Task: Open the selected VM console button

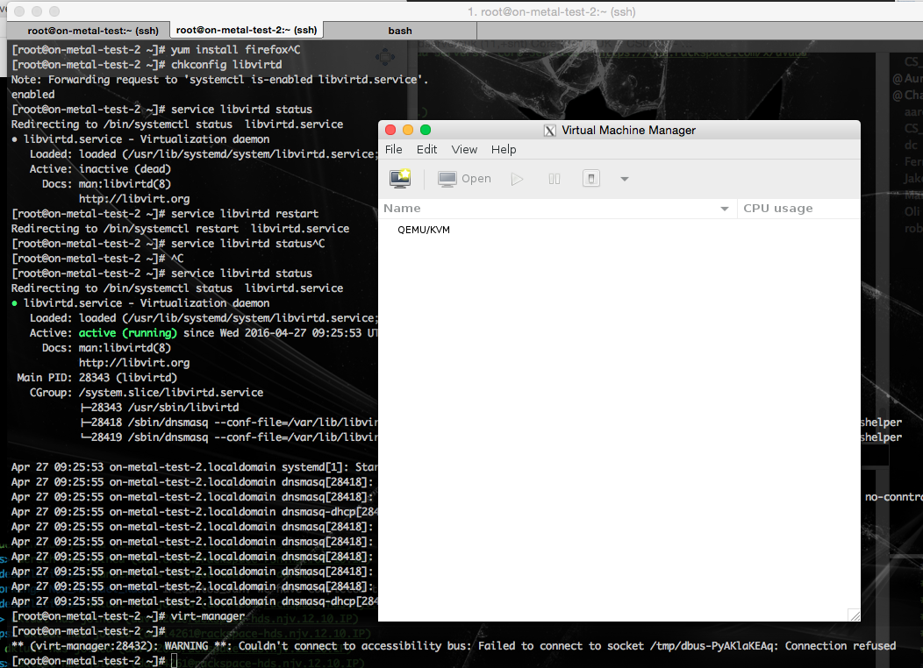Action: [464, 178]
